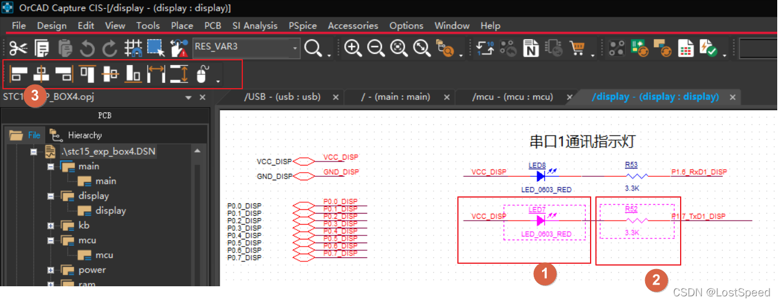
Task: Click the Cut scissors icon
Action: (18, 48)
